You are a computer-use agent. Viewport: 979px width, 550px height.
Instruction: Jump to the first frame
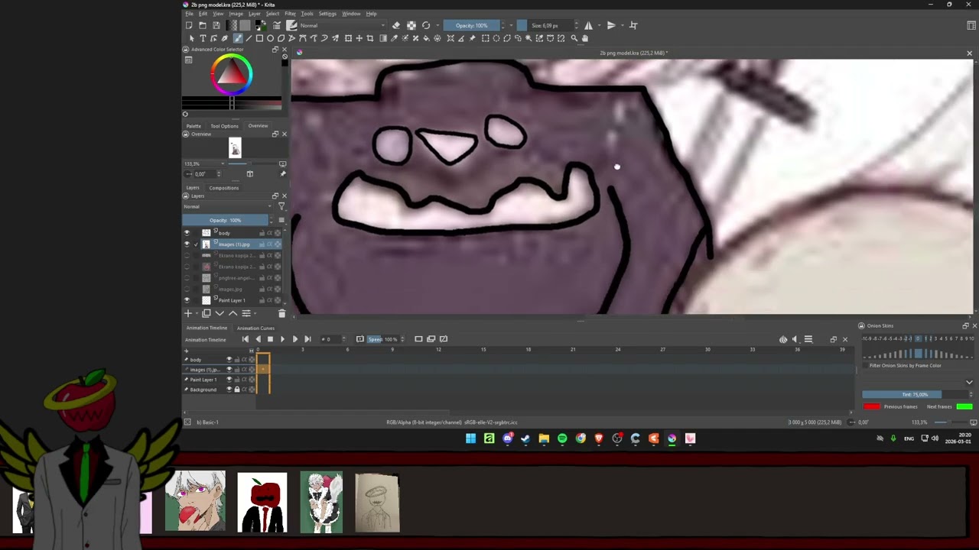245,339
